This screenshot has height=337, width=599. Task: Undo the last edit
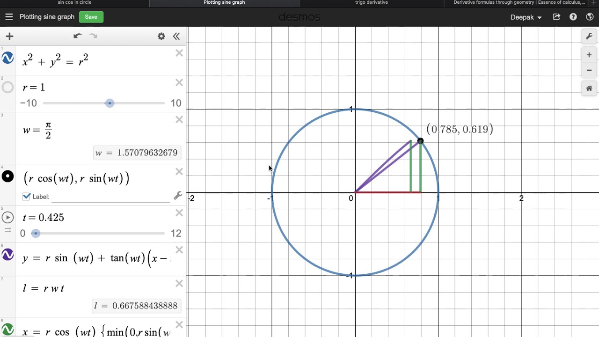click(x=78, y=36)
